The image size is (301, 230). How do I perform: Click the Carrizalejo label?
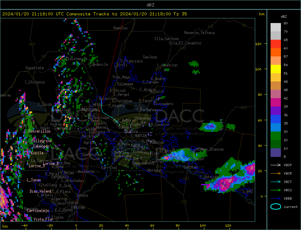[38, 211]
